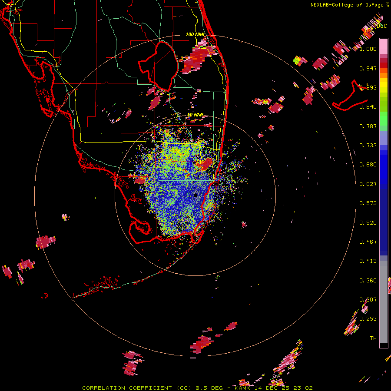Viewport: 391px width, 391px height.
Task: Click the "50 NMI" range ring label
Action: (195, 115)
